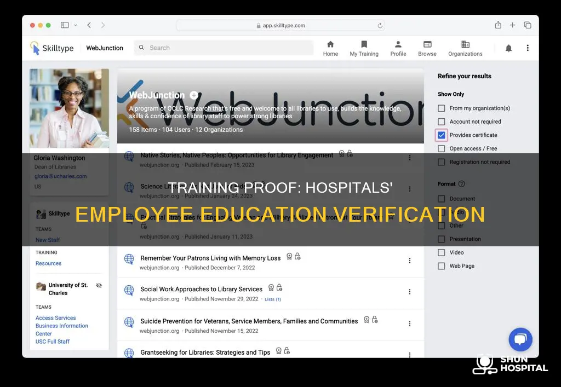Click gloria@ucharles.com email link
This screenshot has width=561, height=387.
pyautogui.click(x=60, y=176)
